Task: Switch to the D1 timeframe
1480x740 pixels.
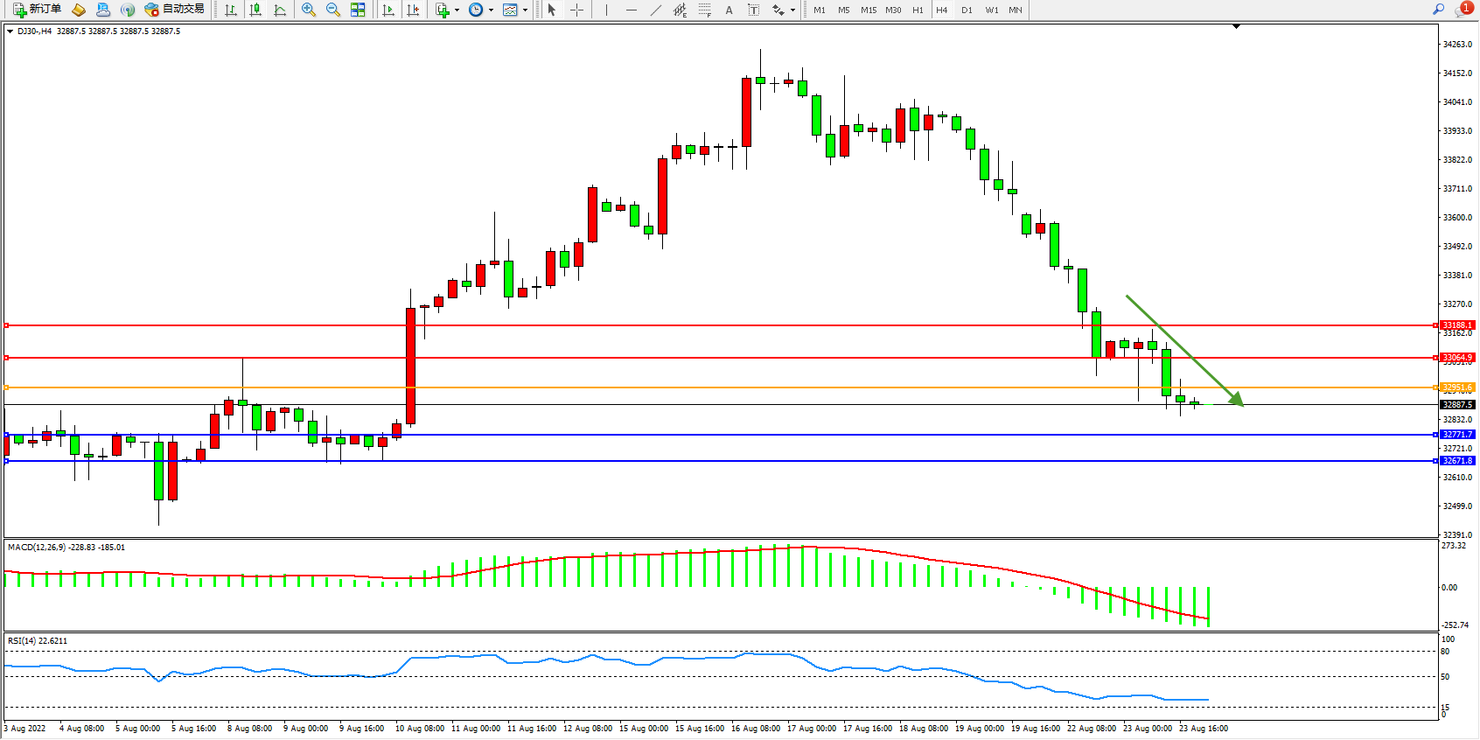Action: (x=967, y=10)
